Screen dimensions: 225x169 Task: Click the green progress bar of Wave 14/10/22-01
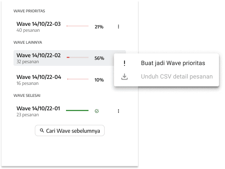77,111
